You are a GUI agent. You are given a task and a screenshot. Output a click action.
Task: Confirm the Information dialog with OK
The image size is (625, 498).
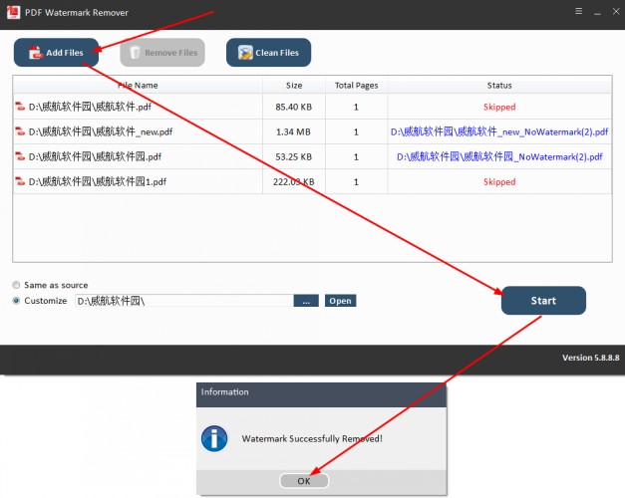304,481
